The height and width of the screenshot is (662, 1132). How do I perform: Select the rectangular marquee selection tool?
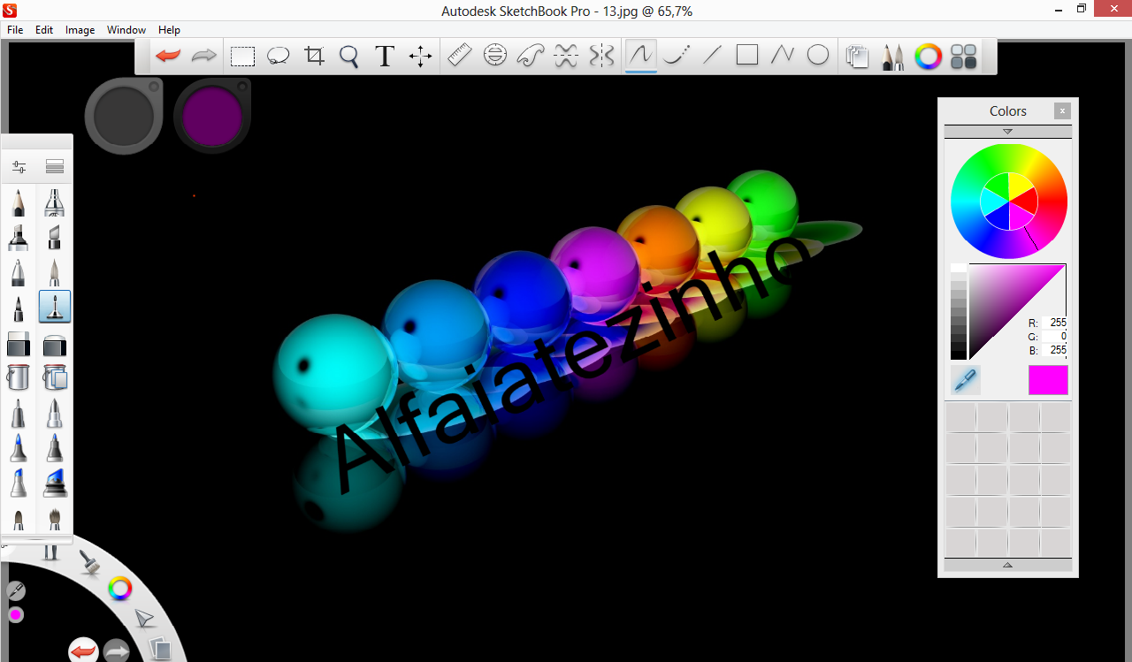click(x=242, y=57)
